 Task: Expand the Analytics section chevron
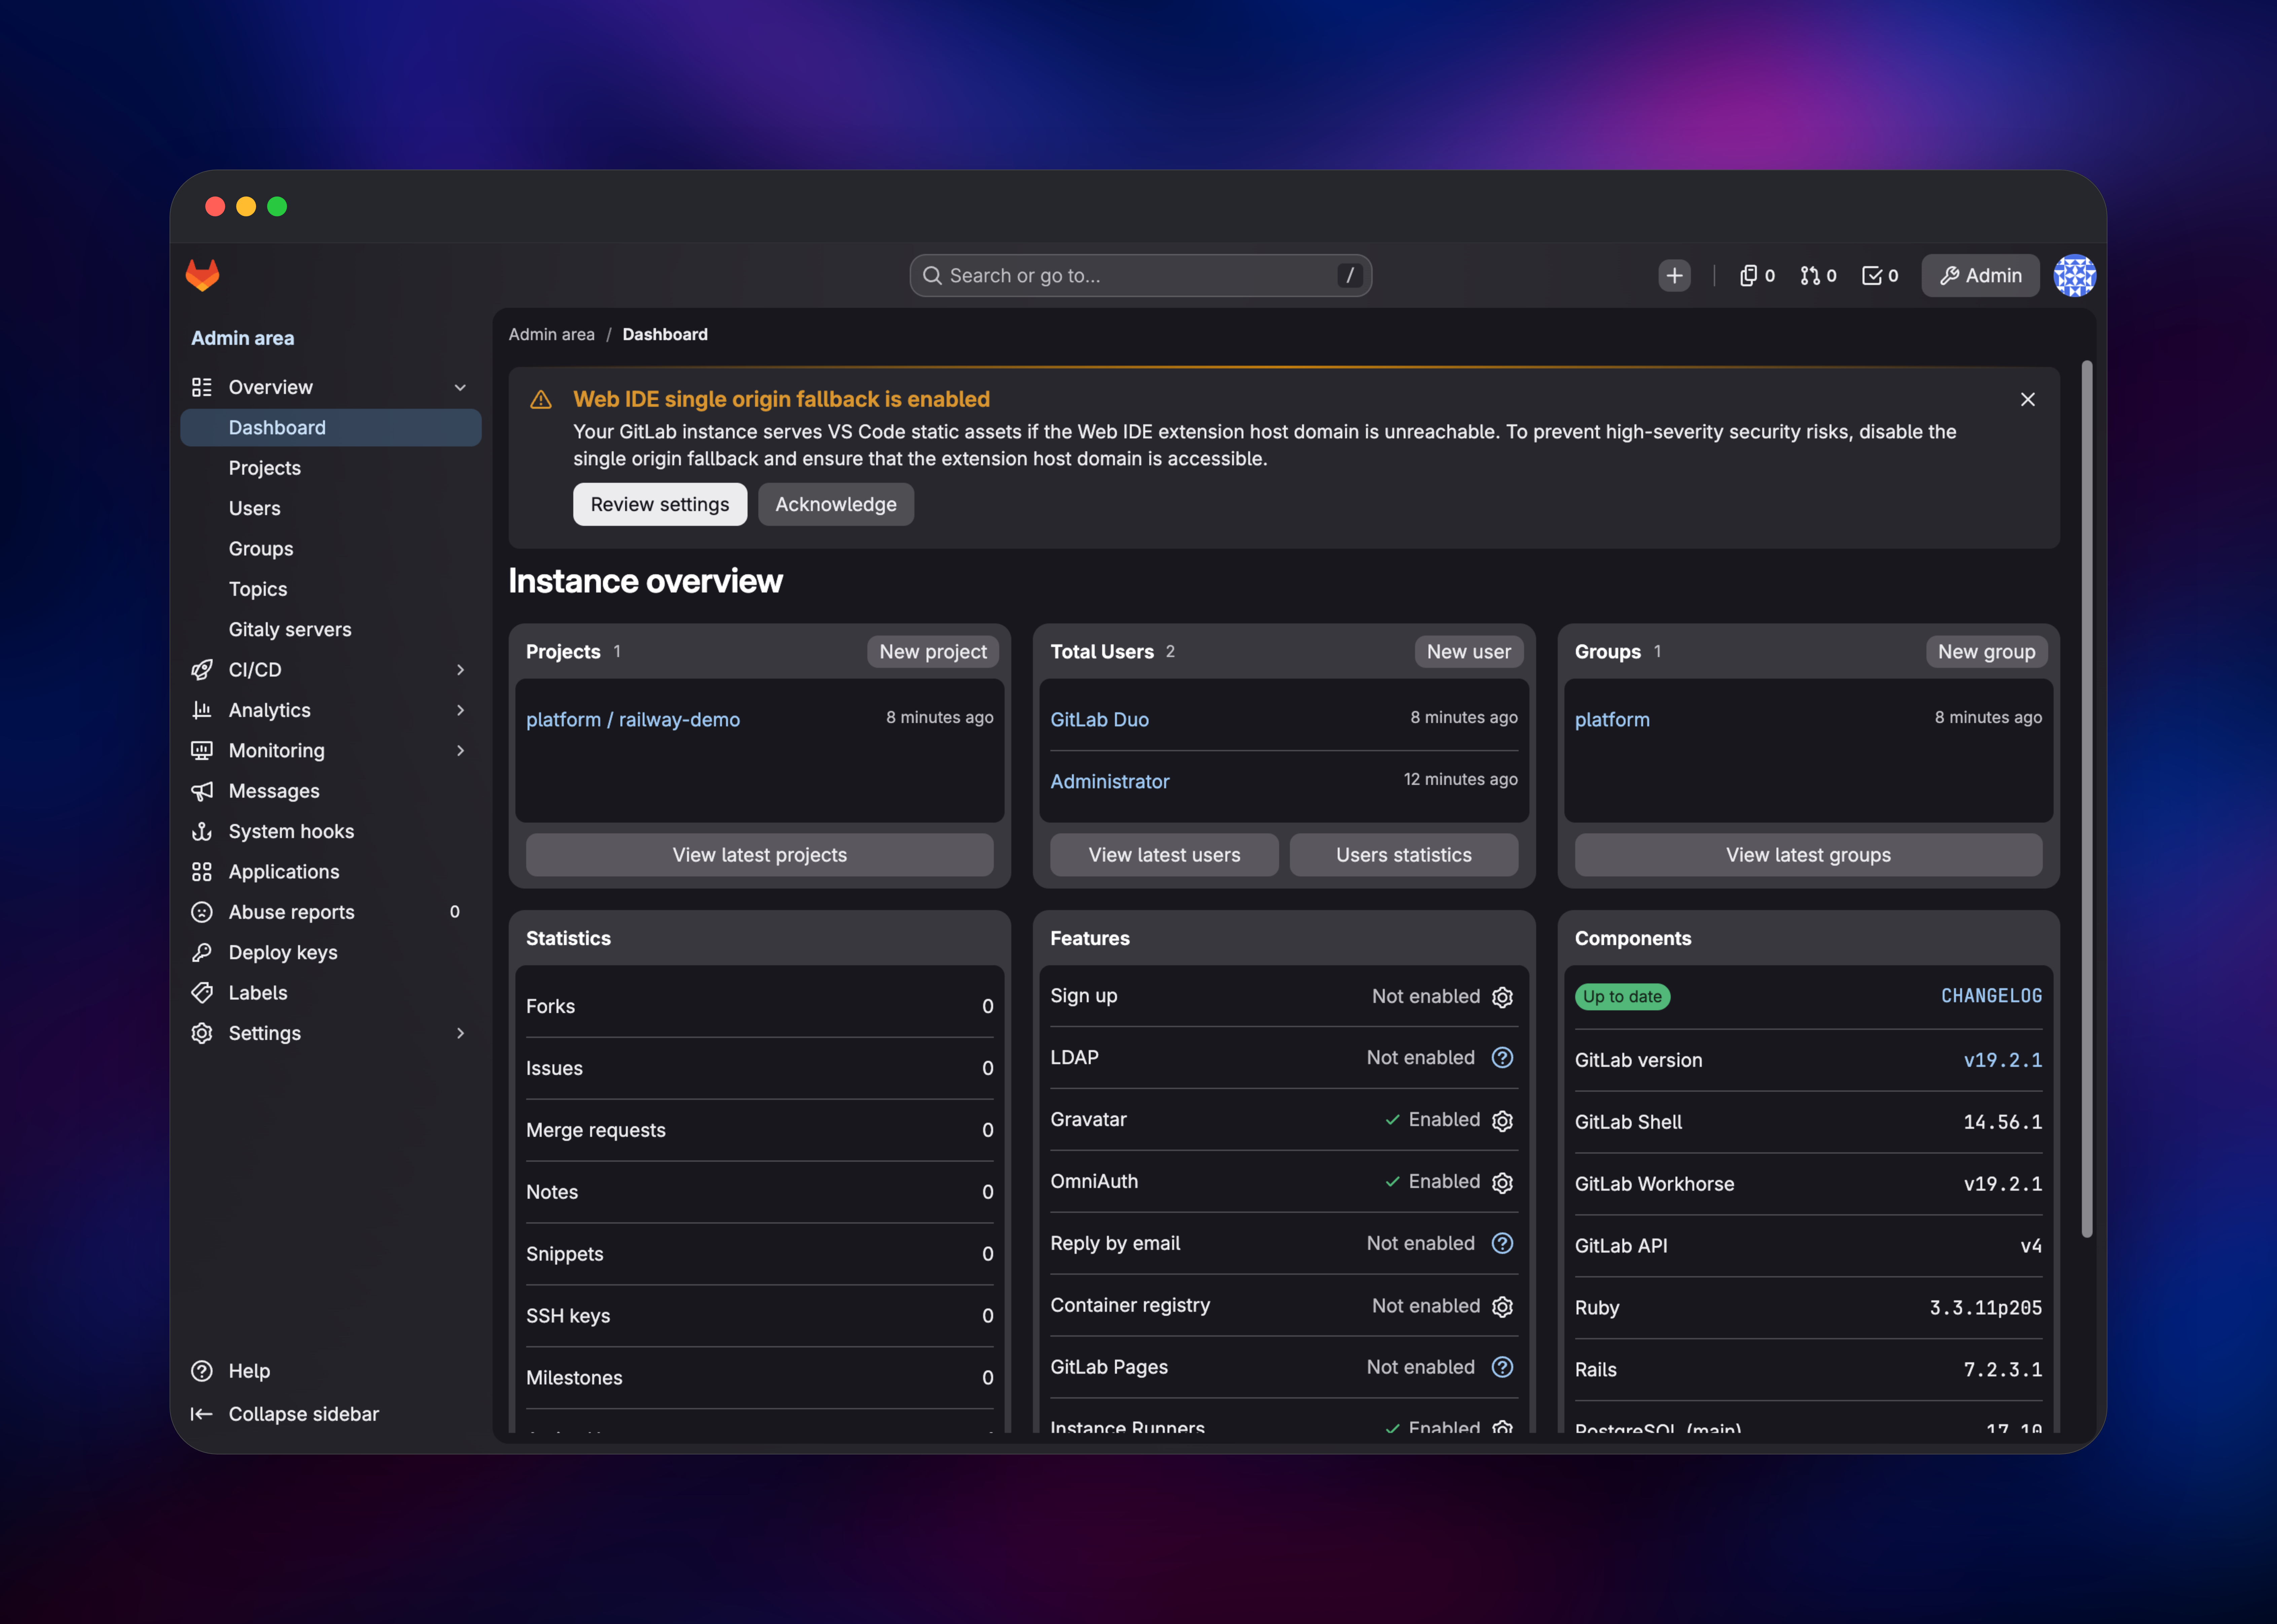click(x=460, y=710)
